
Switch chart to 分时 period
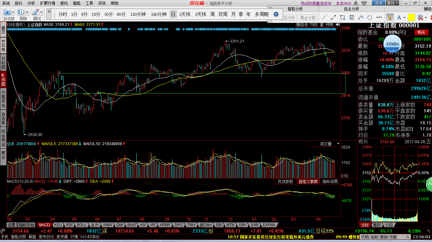(63, 14)
